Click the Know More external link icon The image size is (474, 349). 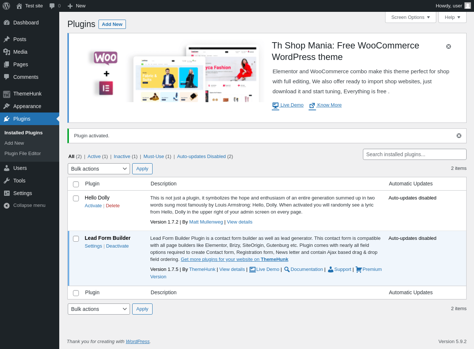[312, 105]
